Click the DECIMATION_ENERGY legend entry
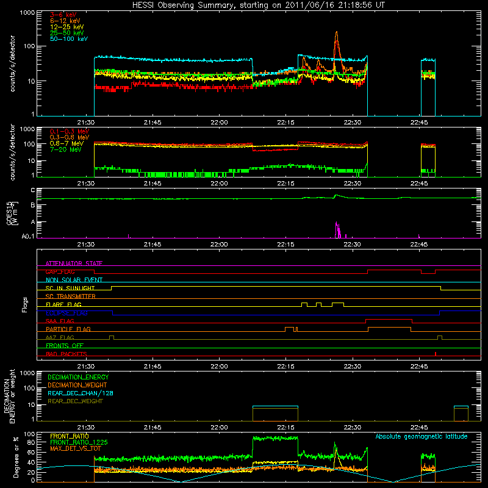Image resolution: width=488 pixels, height=488 pixels. [78, 377]
